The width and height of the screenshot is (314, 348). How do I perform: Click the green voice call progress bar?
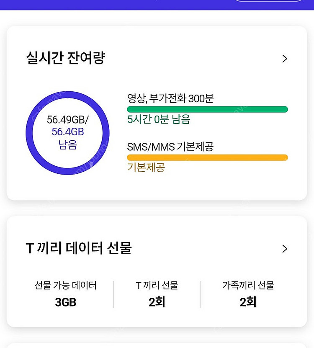(207, 109)
